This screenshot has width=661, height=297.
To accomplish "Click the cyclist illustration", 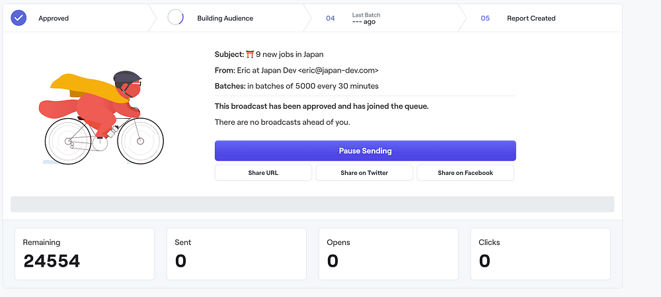I will coord(102,117).
